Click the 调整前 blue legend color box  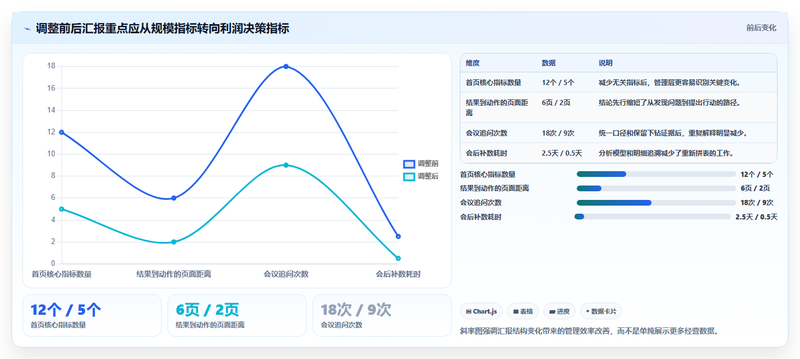[409, 164]
